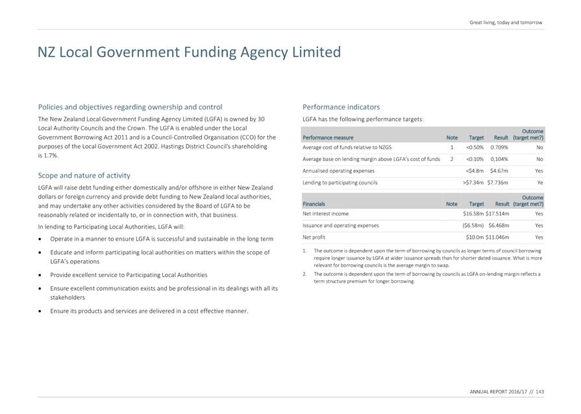581x414 pixels.
Task: Click the '<$4.8m' target value
Action: (x=475, y=171)
